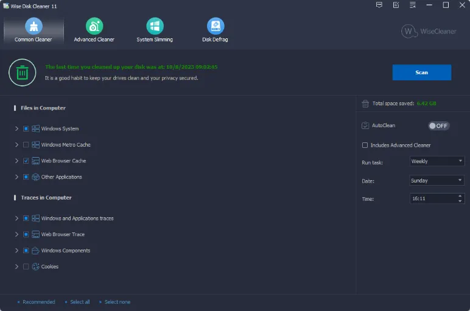Switch to the Common Cleaner tab label
The width and height of the screenshot is (470, 311).
33,40
